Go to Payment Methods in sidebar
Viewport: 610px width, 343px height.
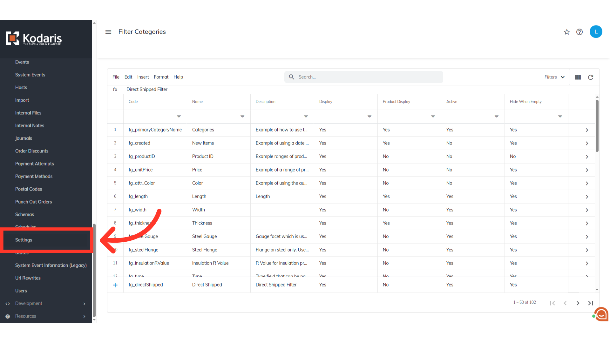click(34, 176)
